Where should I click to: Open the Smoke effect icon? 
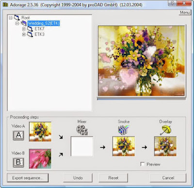[124, 130]
